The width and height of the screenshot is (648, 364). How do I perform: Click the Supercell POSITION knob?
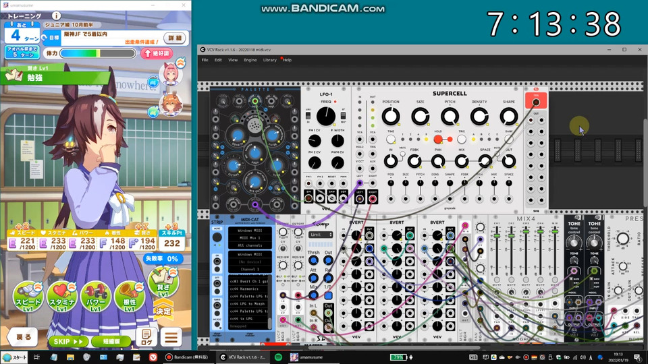point(391,117)
